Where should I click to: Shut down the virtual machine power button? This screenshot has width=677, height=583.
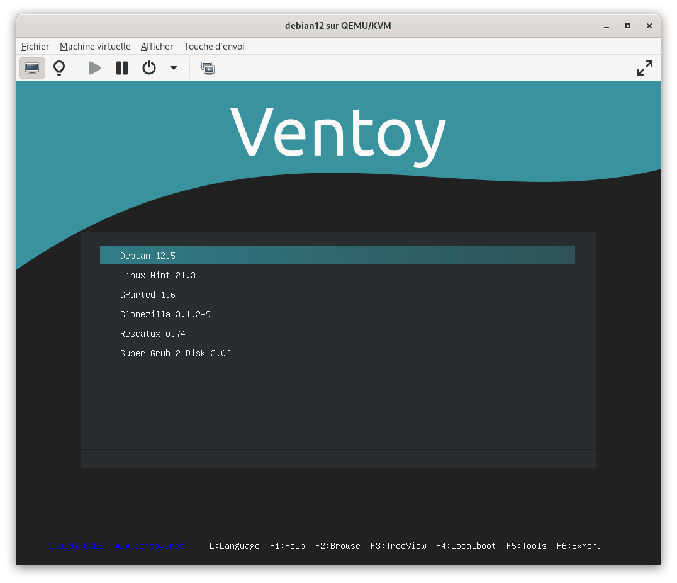tap(149, 68)
